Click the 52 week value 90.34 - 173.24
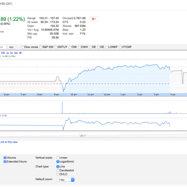 [50, 22]
